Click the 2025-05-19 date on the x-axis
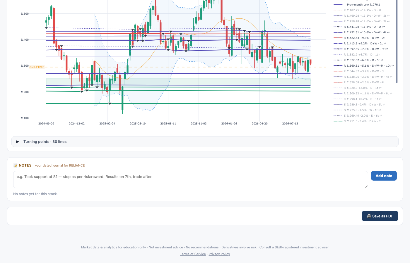Viewport: 410px width, 263px height. pos(138,124)
